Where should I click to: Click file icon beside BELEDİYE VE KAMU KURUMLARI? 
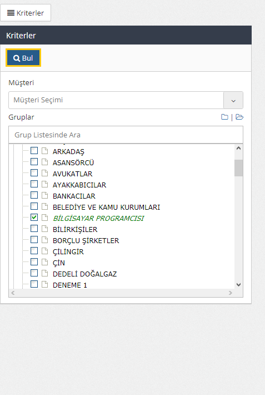tap(45, 206)
